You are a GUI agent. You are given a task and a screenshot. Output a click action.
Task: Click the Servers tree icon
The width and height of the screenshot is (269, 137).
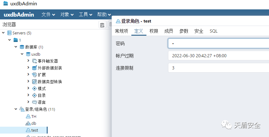coord(9,33)
